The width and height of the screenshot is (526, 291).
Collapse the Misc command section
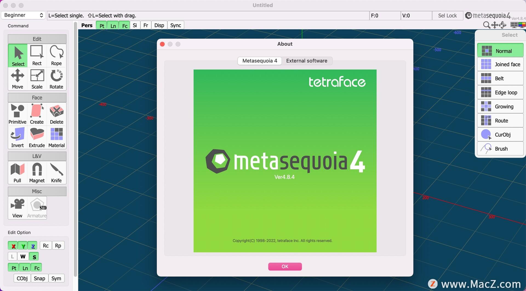[37, 191]
